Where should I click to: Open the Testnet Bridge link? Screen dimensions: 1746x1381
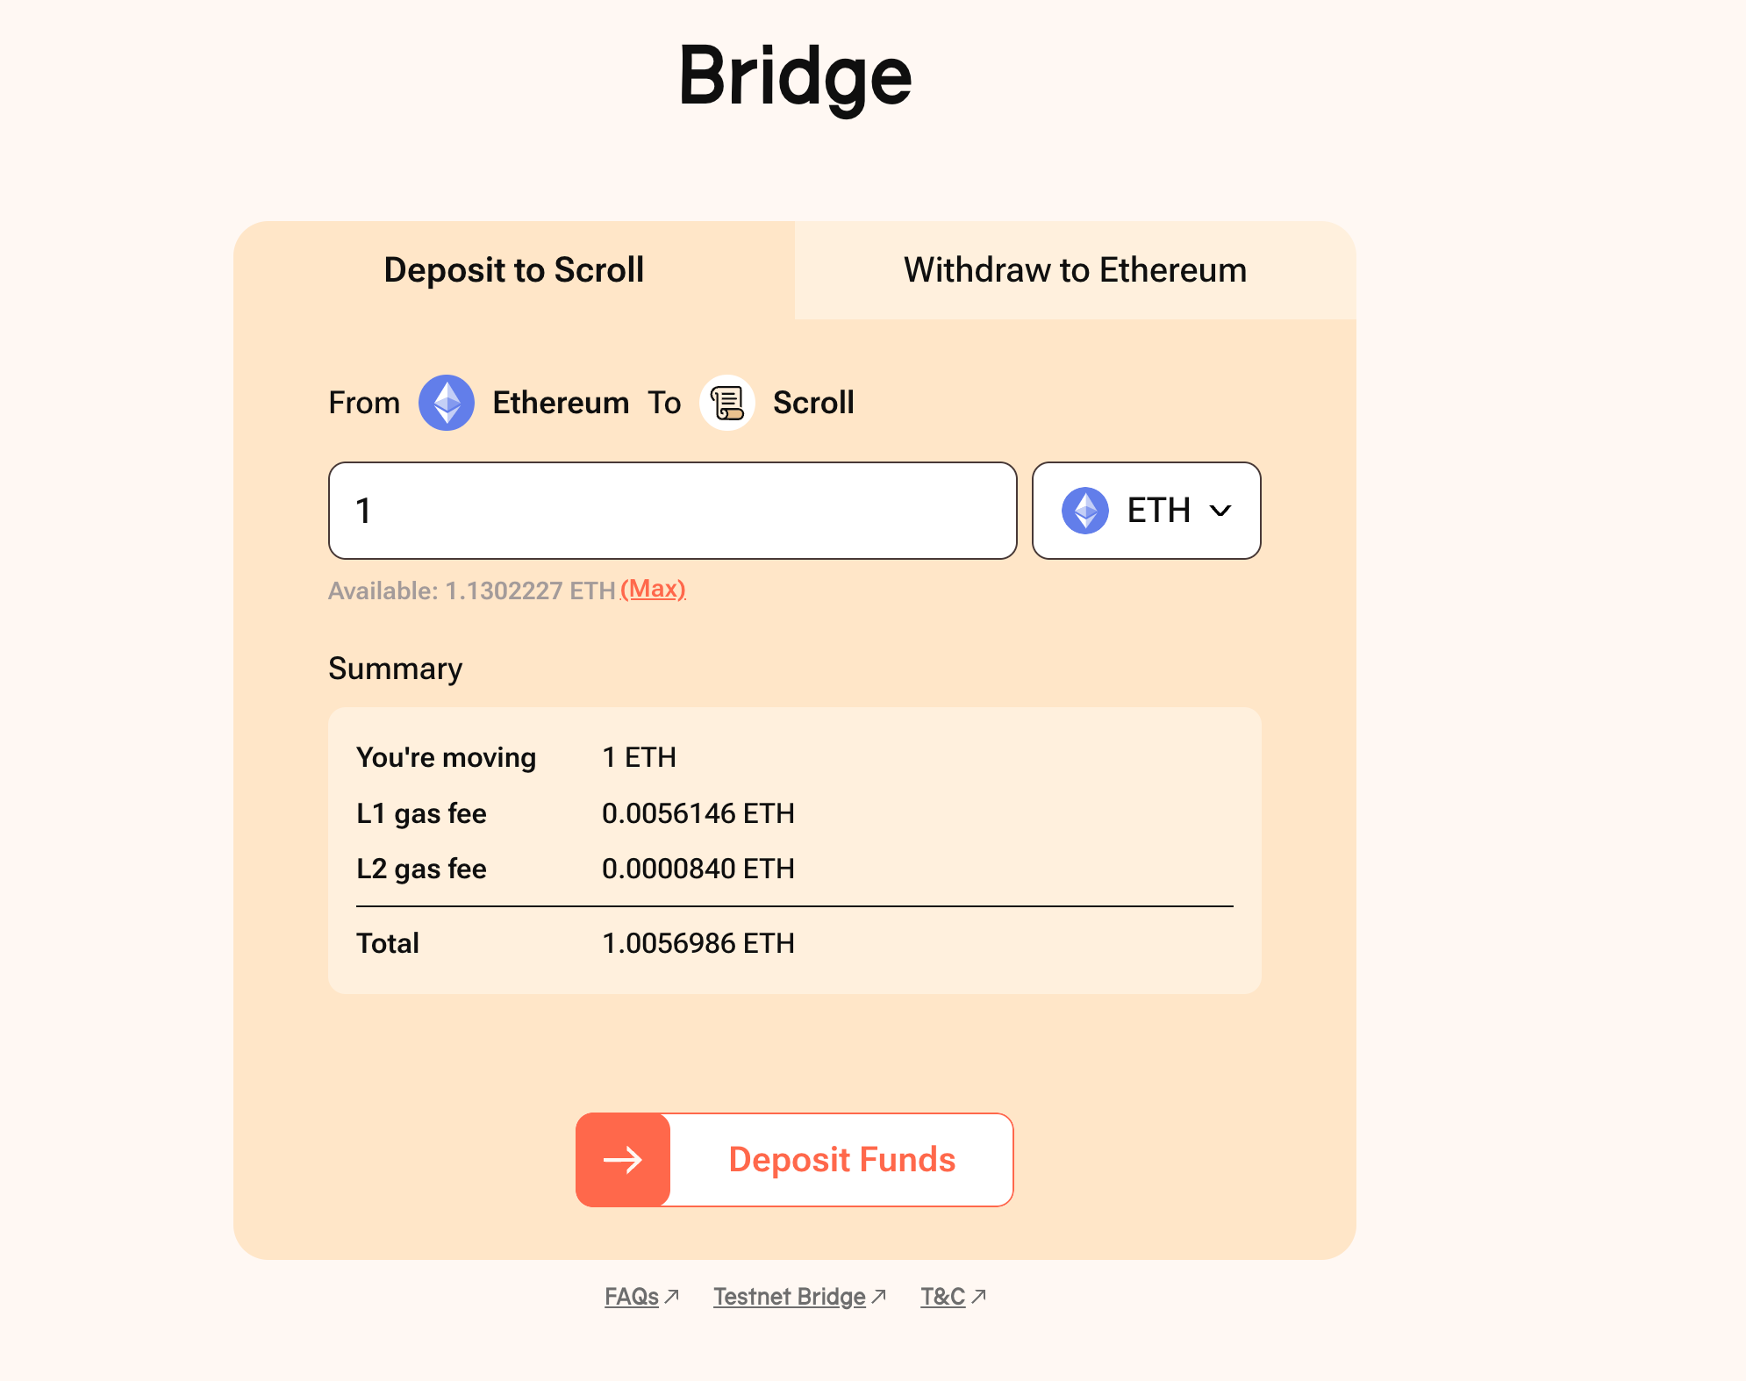tap(790, 1297)
